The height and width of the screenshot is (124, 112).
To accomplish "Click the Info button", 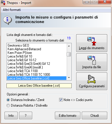I will point(11,116).
